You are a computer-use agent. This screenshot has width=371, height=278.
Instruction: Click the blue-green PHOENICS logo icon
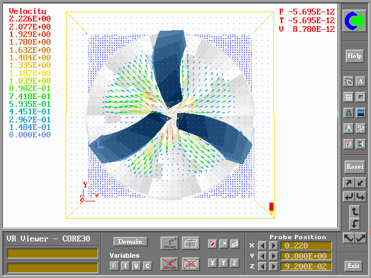(x=354, y=22)
